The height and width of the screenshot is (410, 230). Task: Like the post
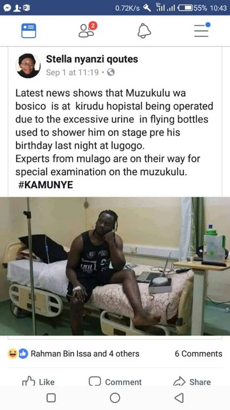pos(38,382)
